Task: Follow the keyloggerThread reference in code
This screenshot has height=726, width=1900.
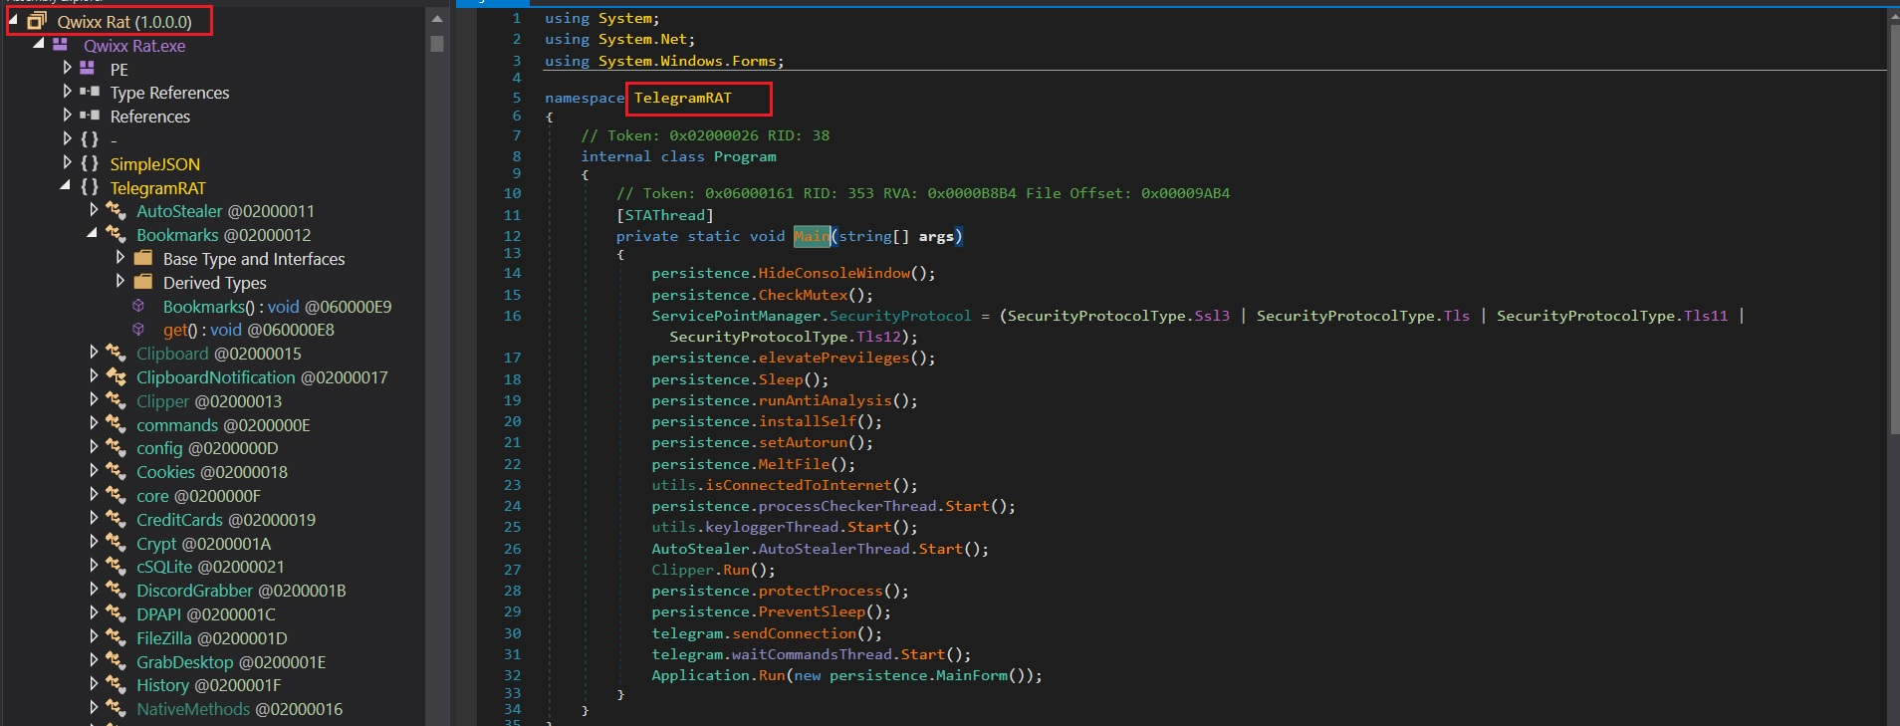Action: coord(772,527)
